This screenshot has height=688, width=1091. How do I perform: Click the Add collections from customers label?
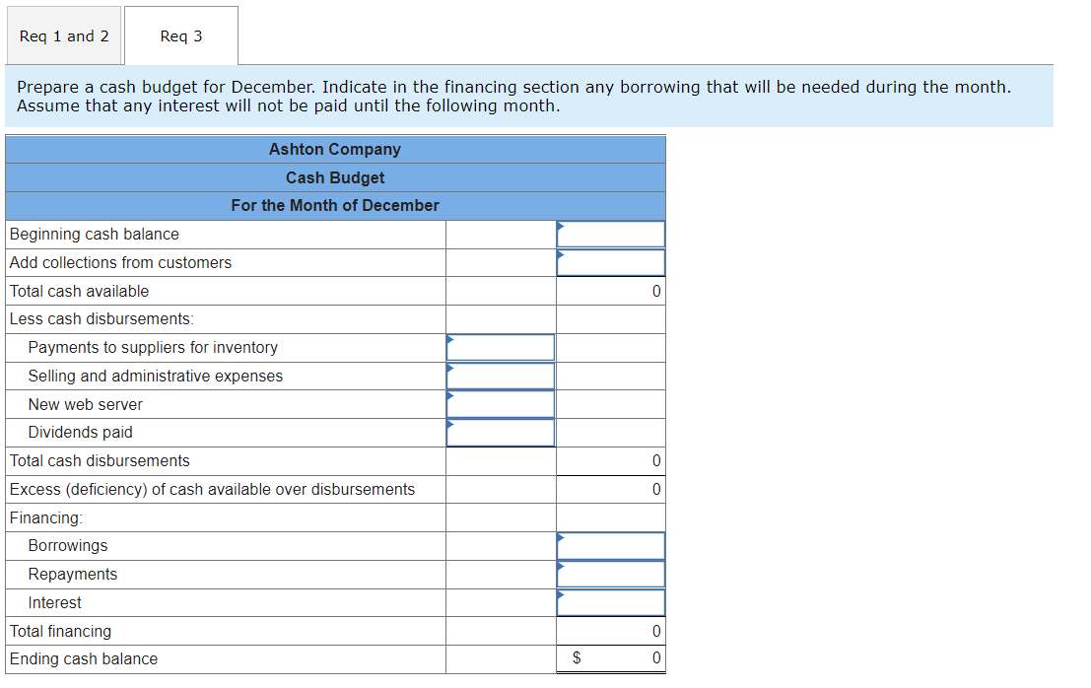tap(120, 263)
